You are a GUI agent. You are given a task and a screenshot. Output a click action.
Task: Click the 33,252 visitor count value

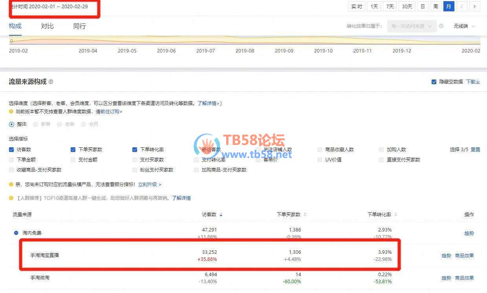pyautogui.click(x=209, y=252)
